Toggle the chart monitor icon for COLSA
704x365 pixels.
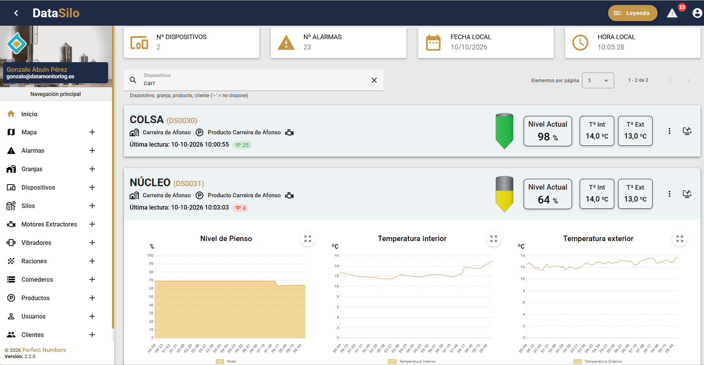tap(687, 131)
